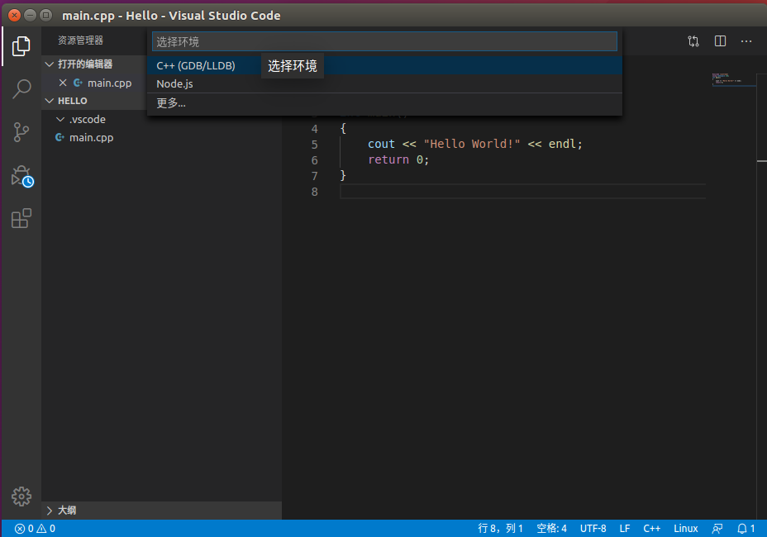Screen dimensions: 767x537
Task: Open the Search view icon
Action: 21,88
